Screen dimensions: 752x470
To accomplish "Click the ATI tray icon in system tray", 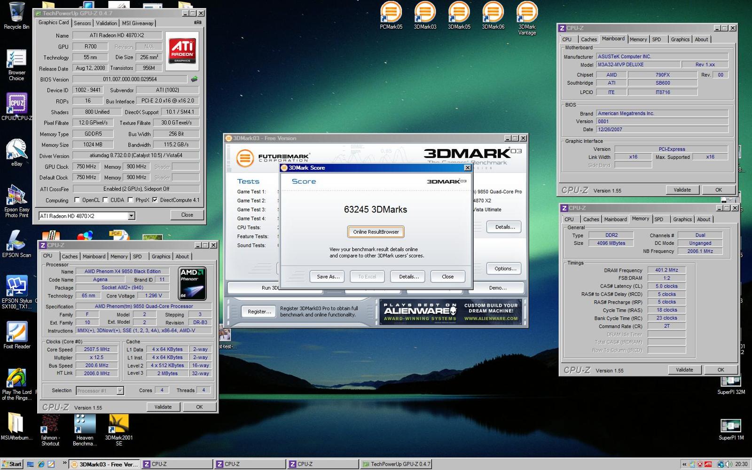I will click(708, 464).
